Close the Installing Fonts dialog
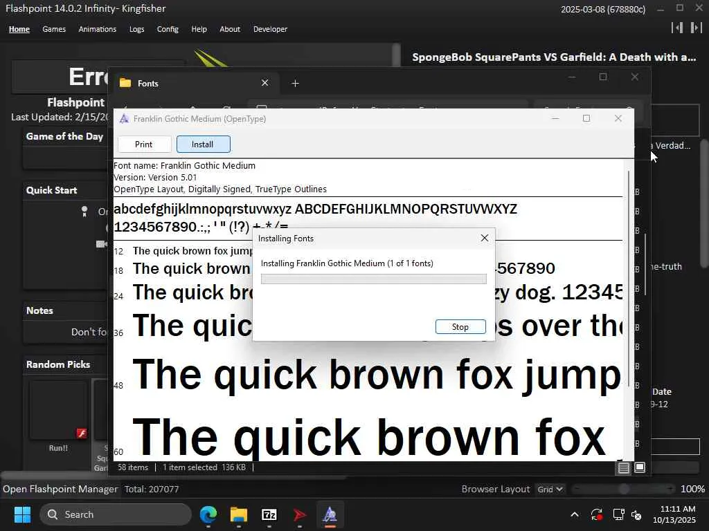The width and height of the screenshot is (709, 531). pyautogui.click(x=484, y=238)
